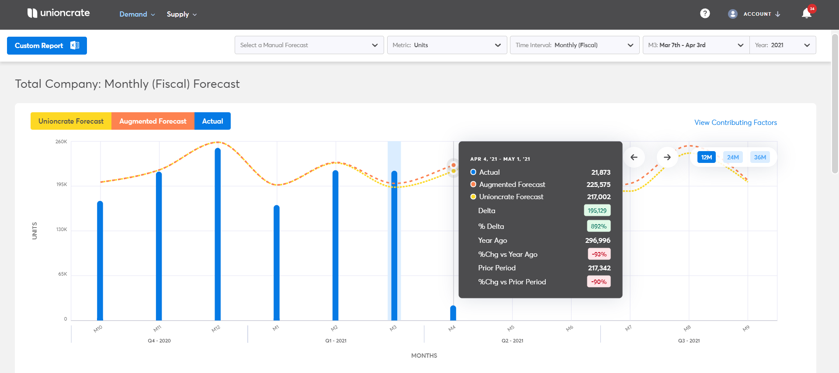Open the Select a Manual Forecast dropdown
Viewport: 839px width, 373px height.
(309, 45)
